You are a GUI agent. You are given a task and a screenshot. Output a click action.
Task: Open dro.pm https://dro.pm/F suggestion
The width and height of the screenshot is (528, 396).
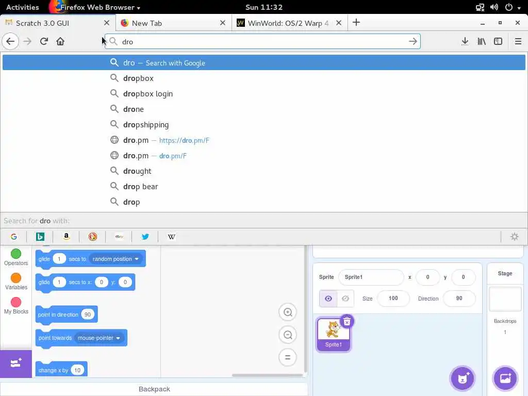(263, 140)
